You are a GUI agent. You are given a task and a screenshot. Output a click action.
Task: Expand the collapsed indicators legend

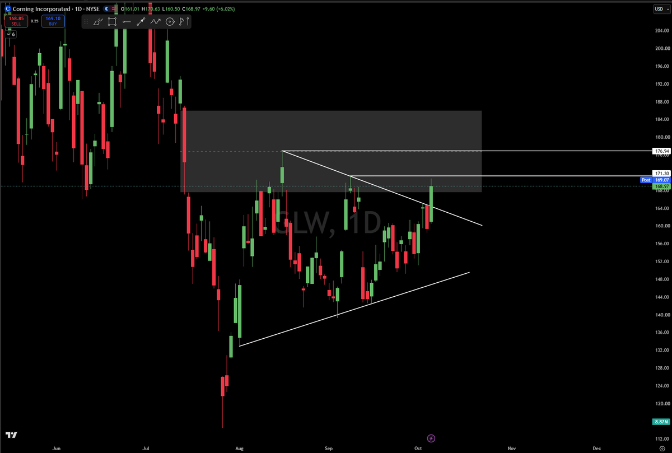point(11,34)
